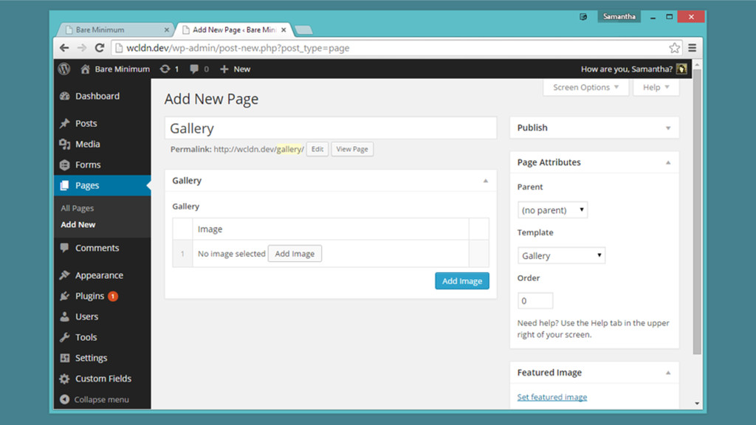This screenshot has height=425, width=756.
Task: Collapse the Featured Image panel
Action: click(668, 373)
